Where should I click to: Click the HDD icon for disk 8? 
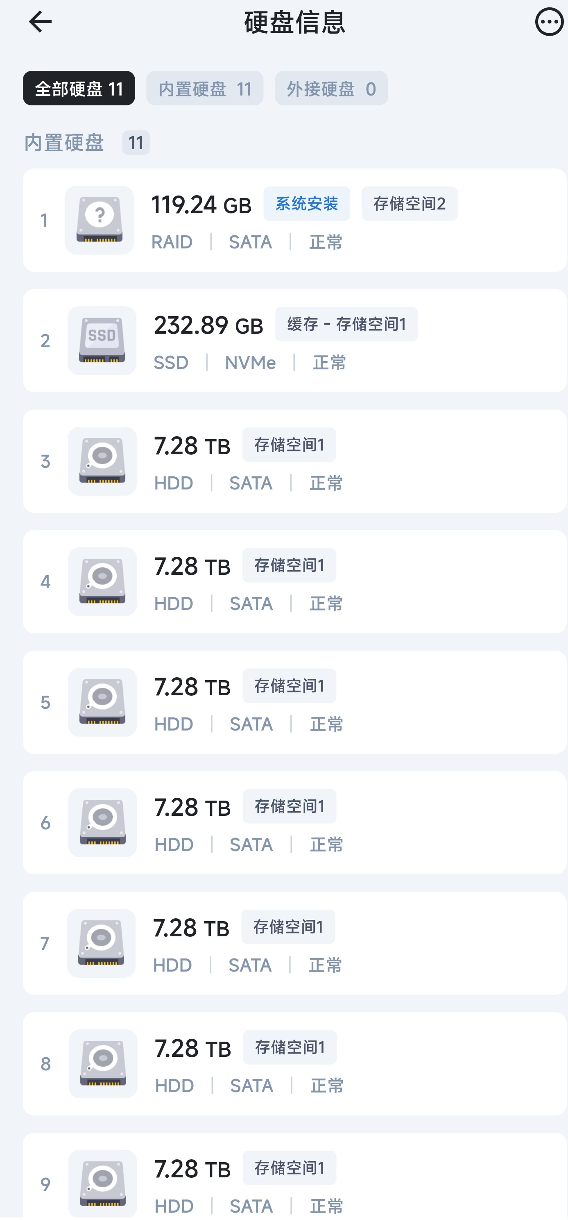coord(103,1064)
